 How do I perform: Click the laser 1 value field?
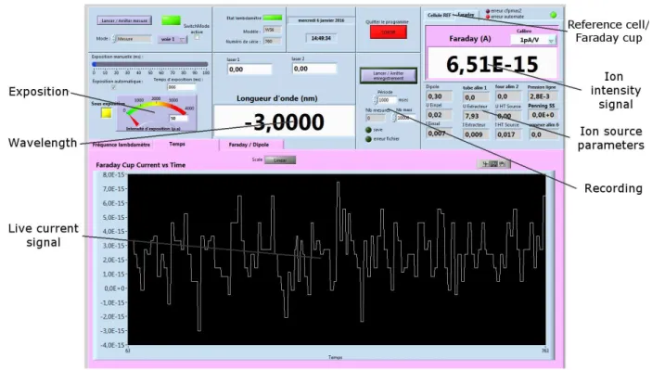[249, 70]
